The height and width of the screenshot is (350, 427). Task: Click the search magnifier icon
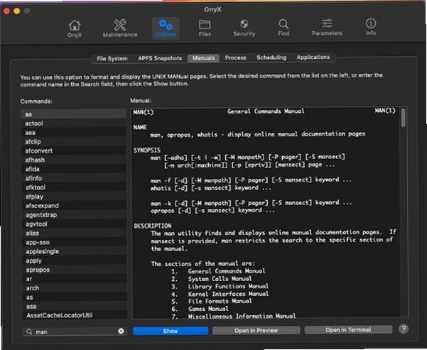coord(29,332)
